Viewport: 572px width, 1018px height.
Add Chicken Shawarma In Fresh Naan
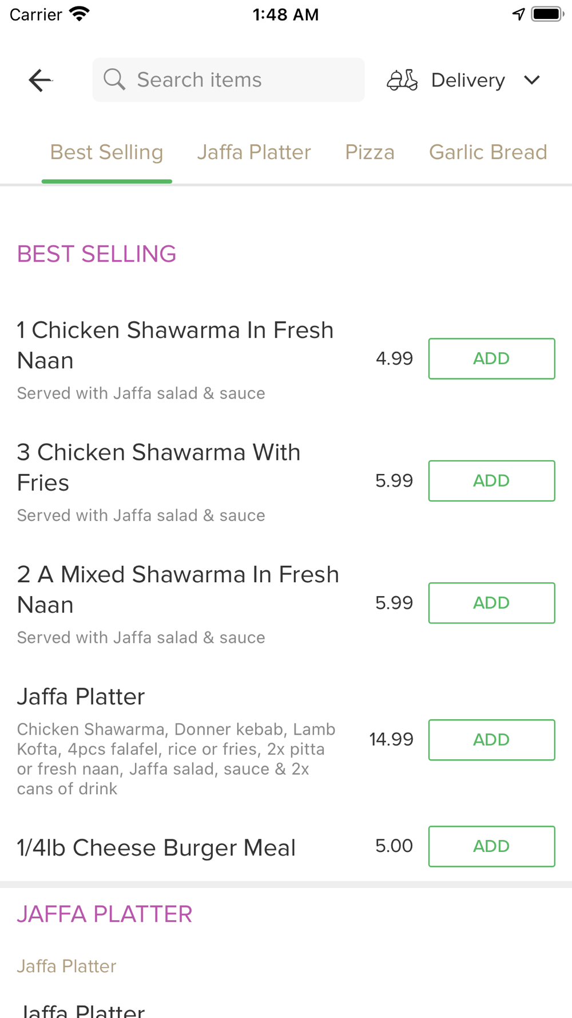pyautogui.click(x=491, y=358)
